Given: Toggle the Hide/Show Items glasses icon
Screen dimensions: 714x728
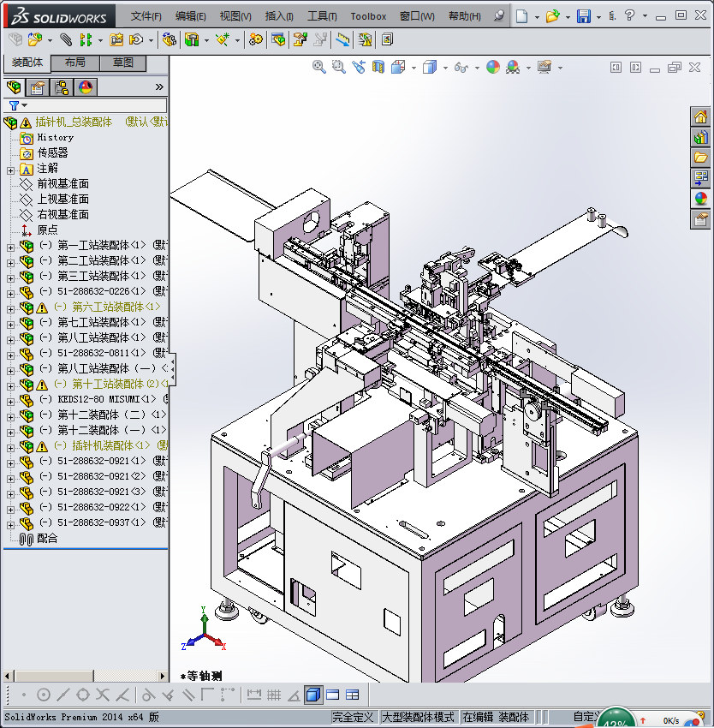Looking at the screenshot, I should point(461,67).
